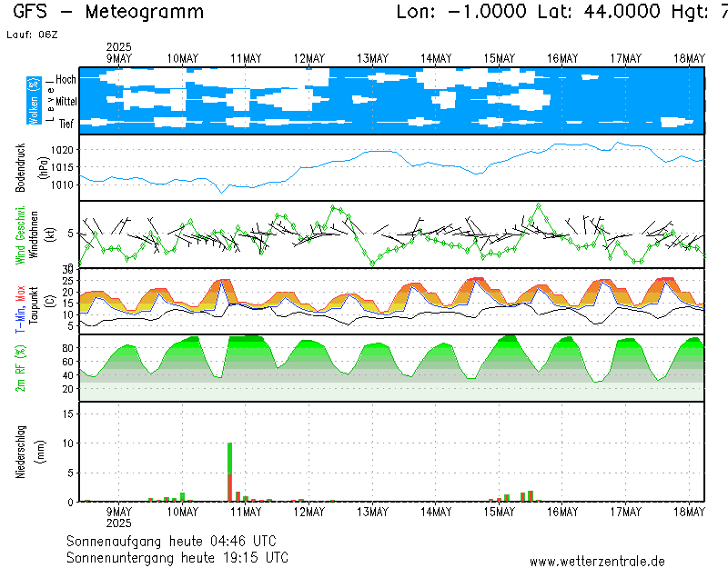Select the 1015 pressure tick value
Screen dimensions: 728x568
(62, 167)
